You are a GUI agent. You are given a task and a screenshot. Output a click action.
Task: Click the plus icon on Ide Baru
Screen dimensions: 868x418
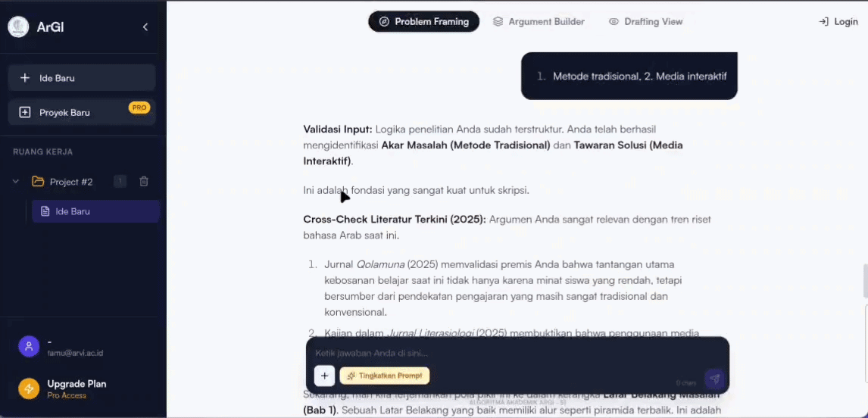point(24,78)
